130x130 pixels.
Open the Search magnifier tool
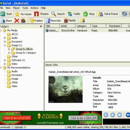click(58, 14)
